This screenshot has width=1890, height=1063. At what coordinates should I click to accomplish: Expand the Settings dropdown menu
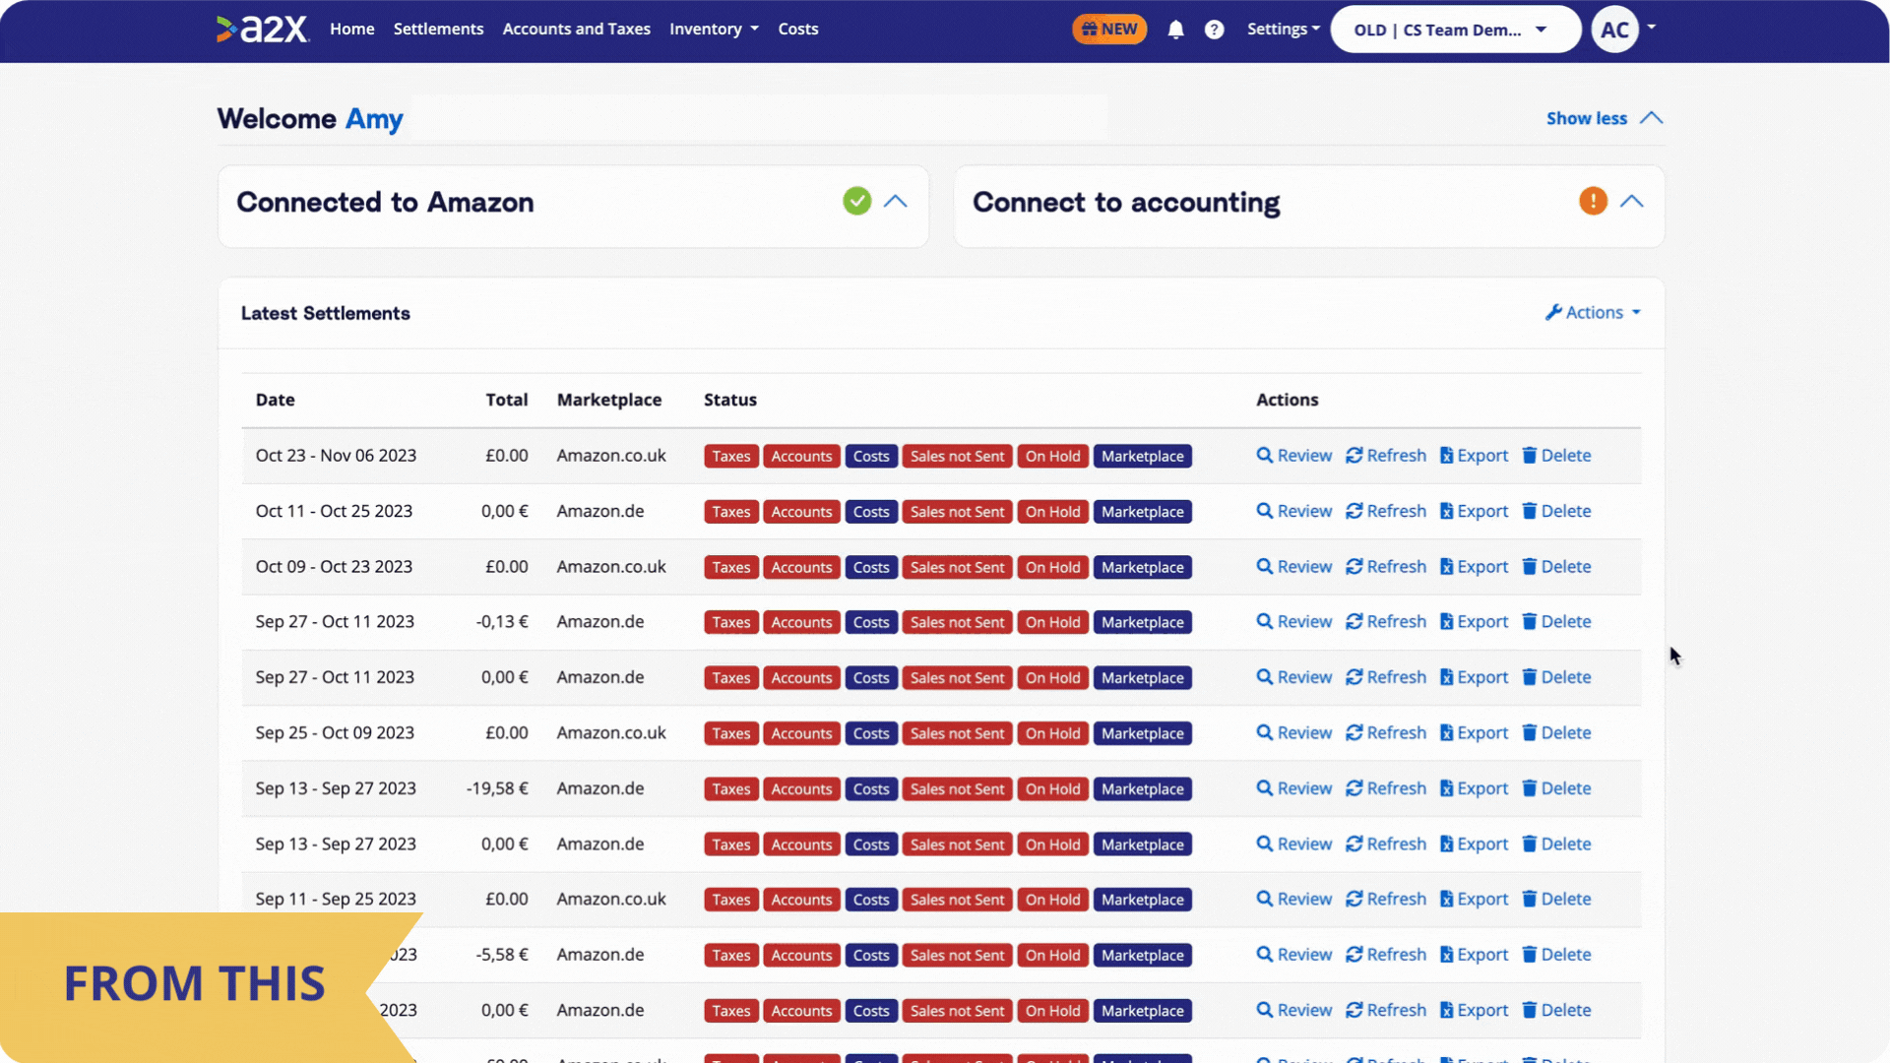click(x=1282, y=29)
